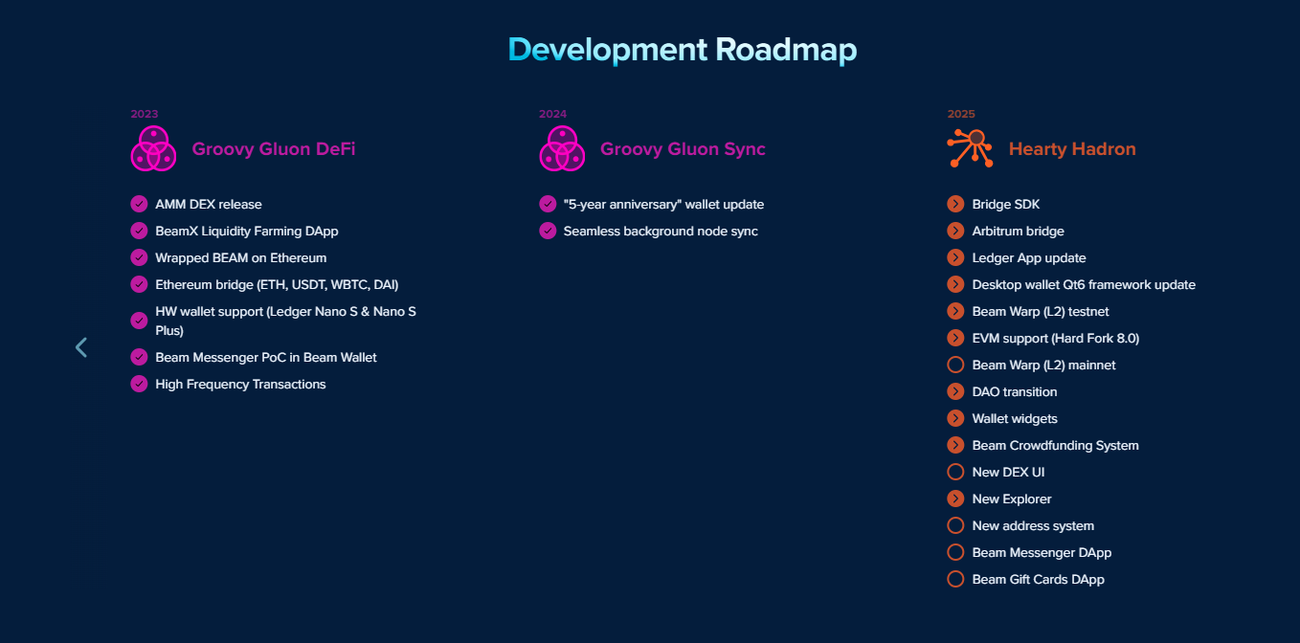This screenshot has width=1300, height=643.
Task: Click arrow icon beside EVM support
Action: point(955,338)
